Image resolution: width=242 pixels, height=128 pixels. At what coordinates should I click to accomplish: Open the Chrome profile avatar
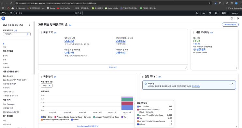[236, 3]
